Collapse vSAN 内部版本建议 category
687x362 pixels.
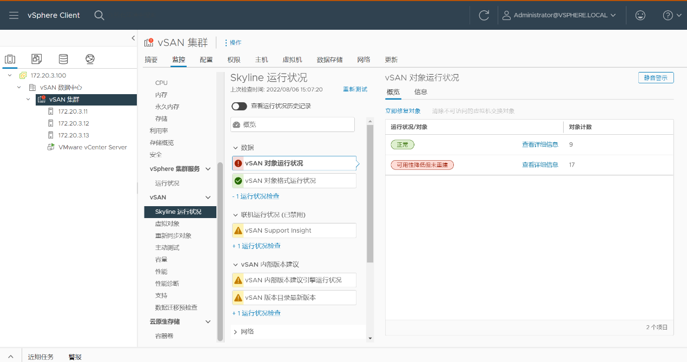tap(235, 265)
